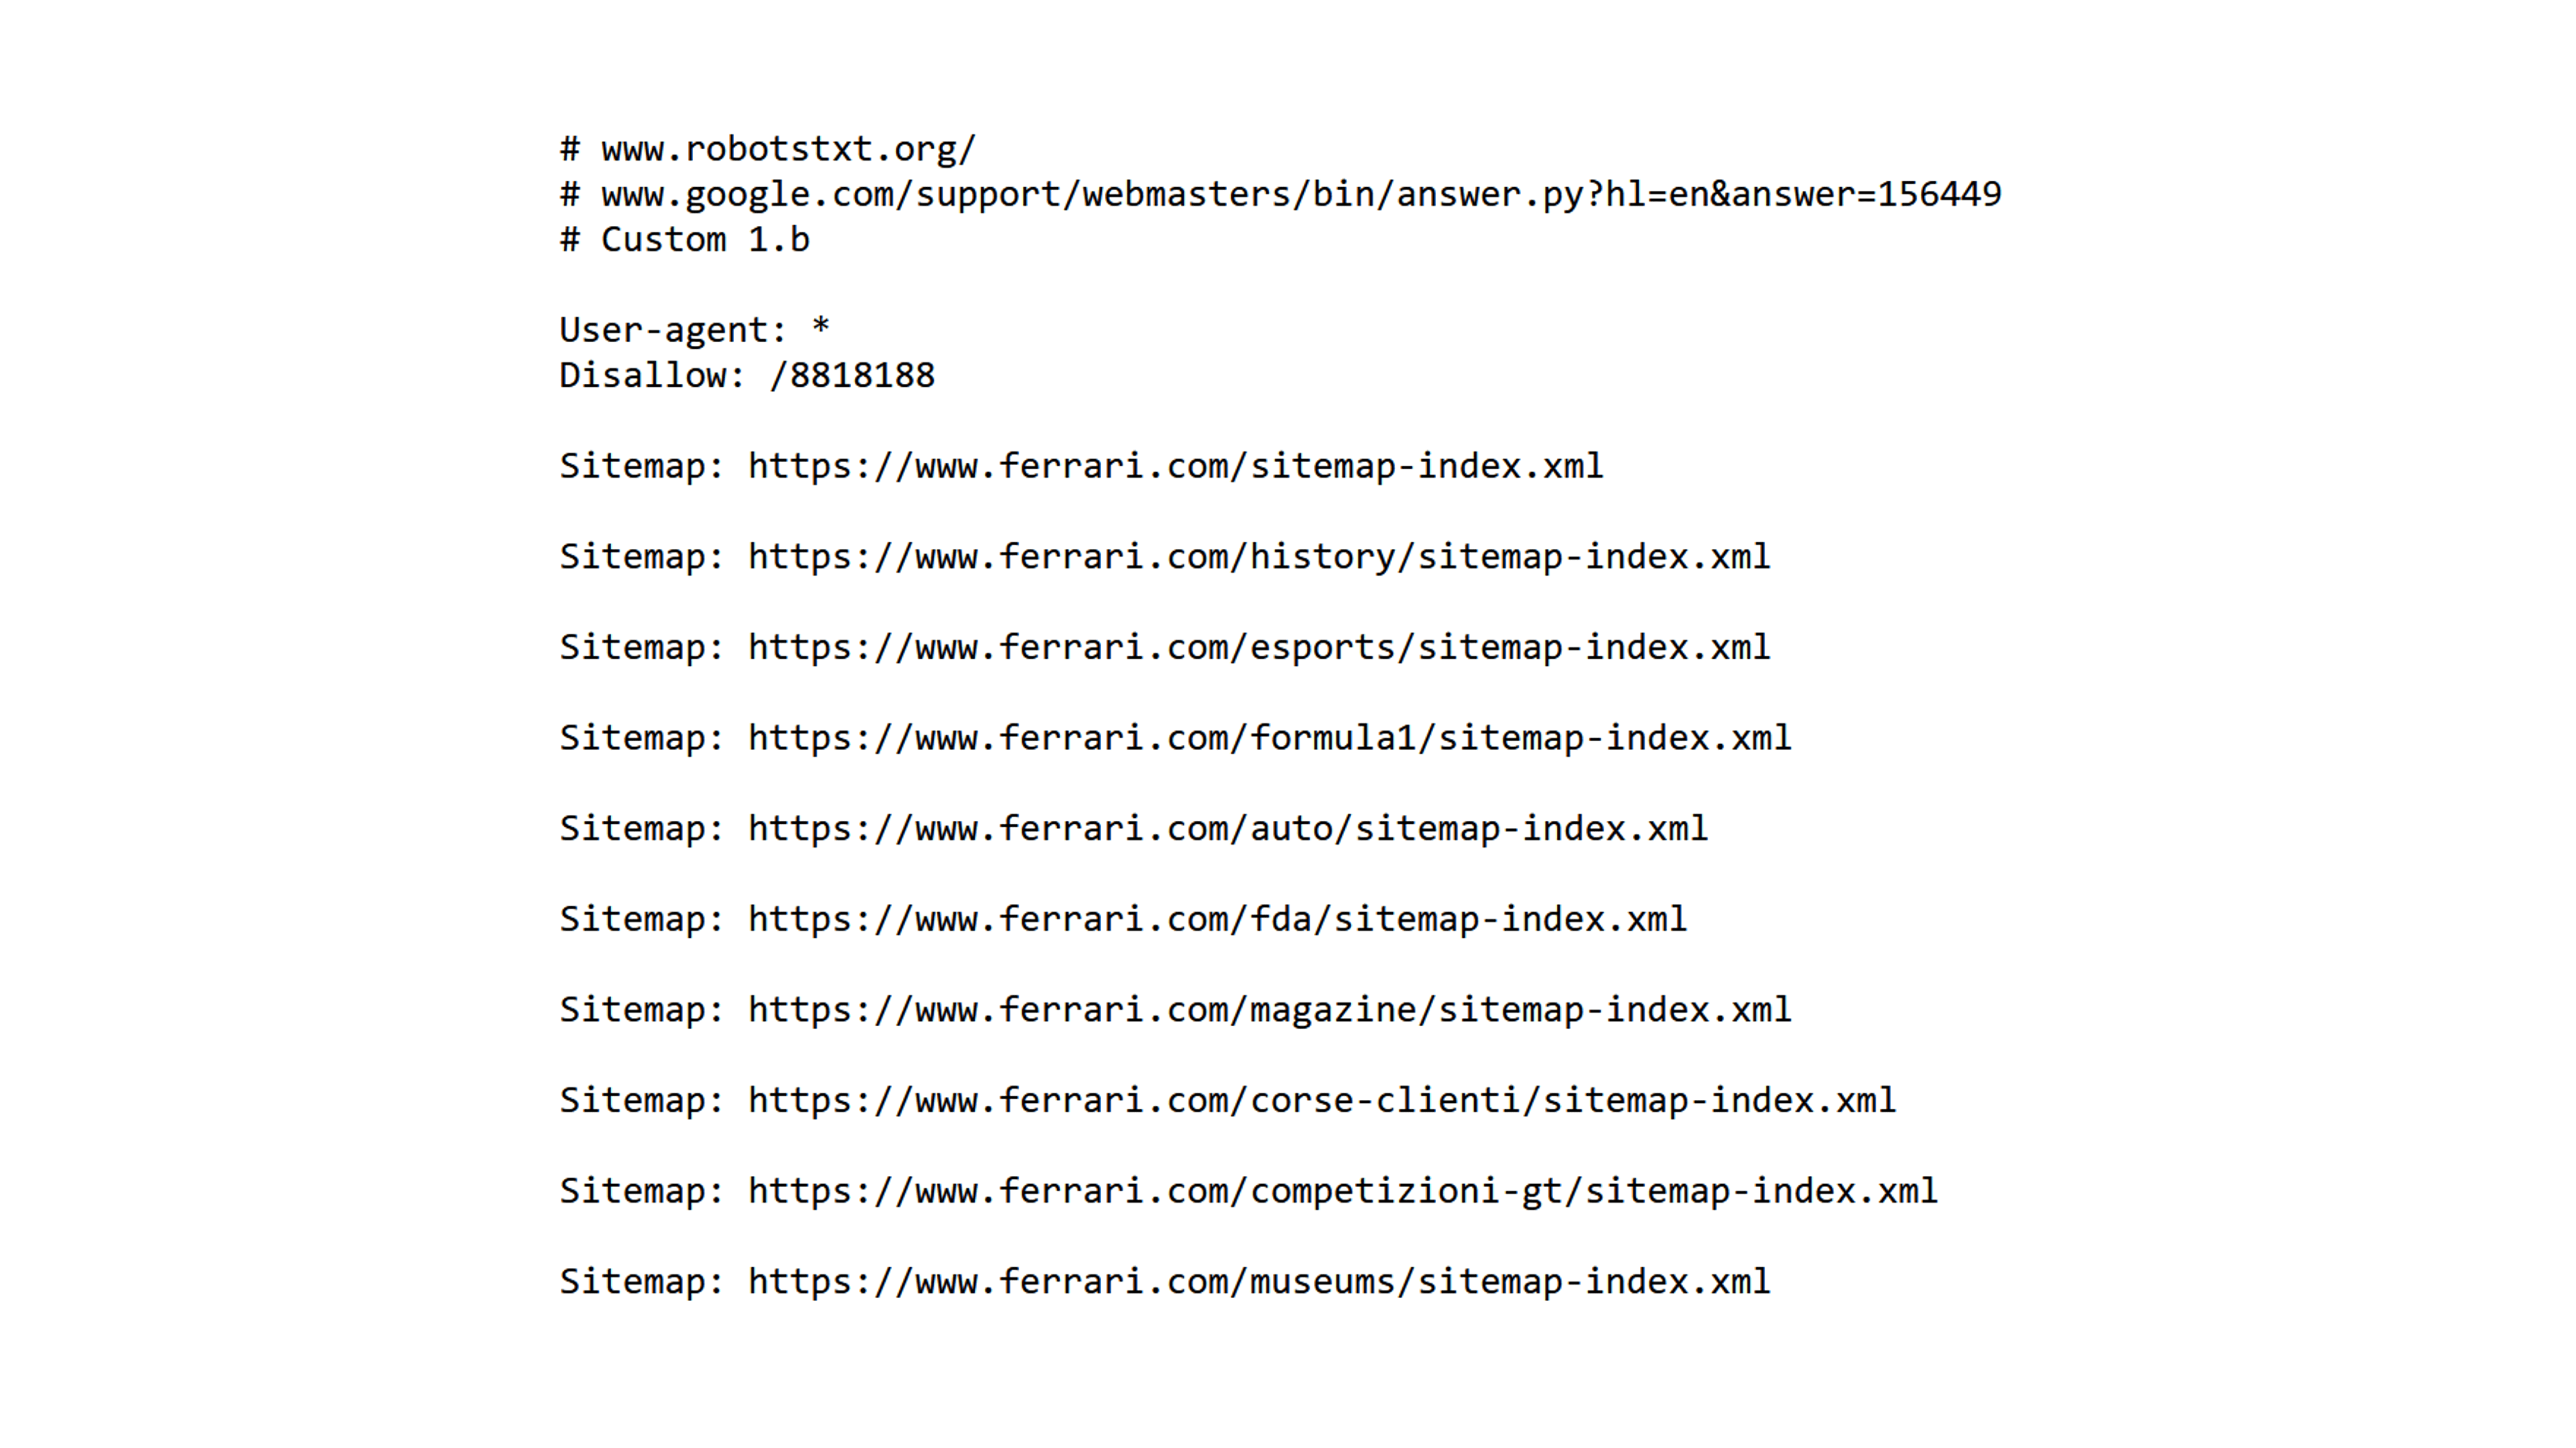Click the 'Sitemap:' label on the museums line
This screenshot has width=2576, height=1448.
(x=641, y=1282)
